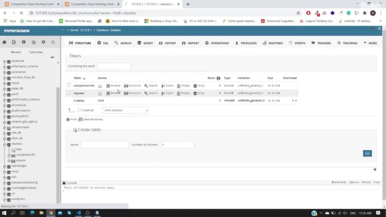Image resolution: width=386 pixels, height=217 pixels.
Task: Open the Import tab
Action: [190, 43]
